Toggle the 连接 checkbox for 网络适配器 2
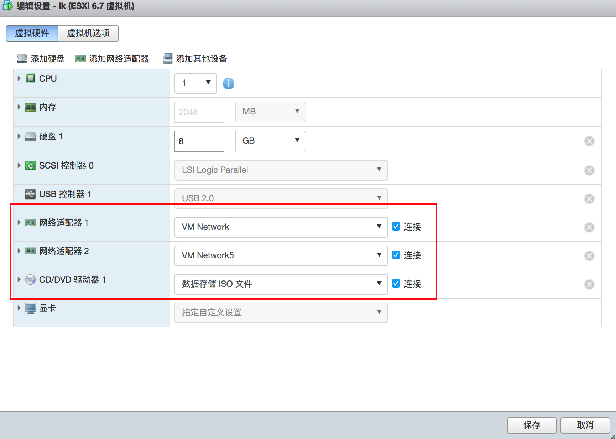The width and height of the screenshot is (616, 439). pos(396,255)
